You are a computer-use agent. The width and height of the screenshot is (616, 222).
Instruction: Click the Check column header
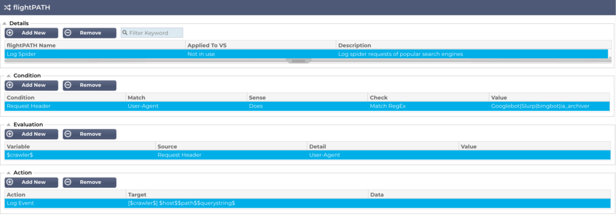pos(428,97)
